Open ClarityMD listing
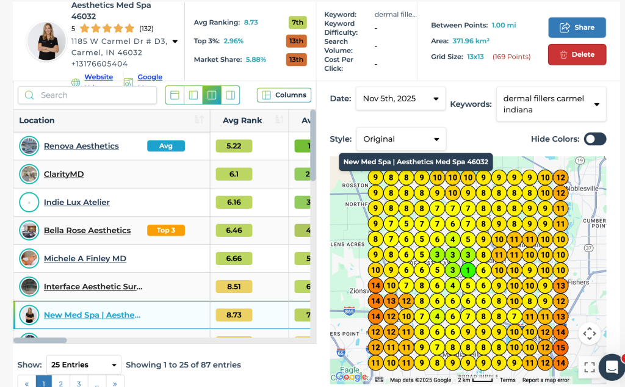 click(63, 174)
